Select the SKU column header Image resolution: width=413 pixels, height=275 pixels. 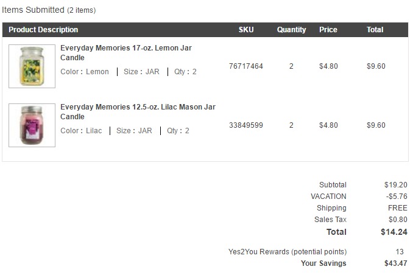246,29
